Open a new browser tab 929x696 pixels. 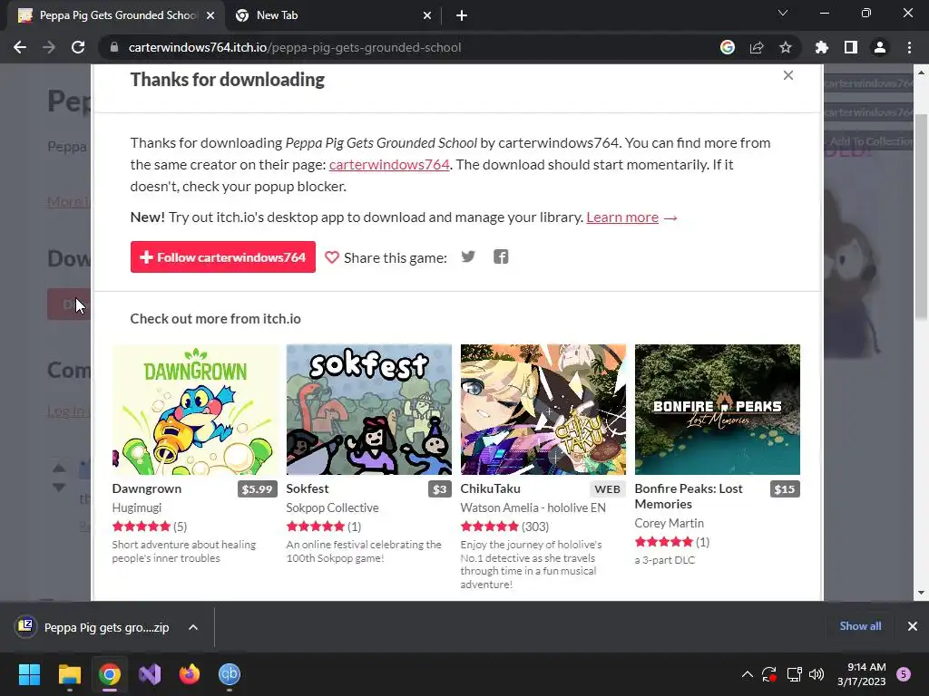462,16
